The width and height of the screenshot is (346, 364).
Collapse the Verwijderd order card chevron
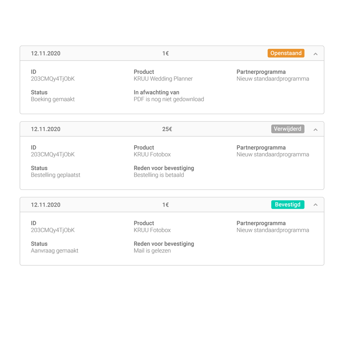pyautogui.click(x=315, y=129)
